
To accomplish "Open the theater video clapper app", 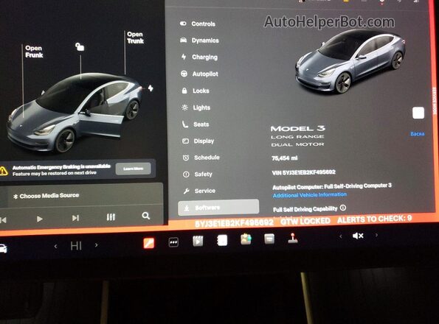I will pos(198,241).
